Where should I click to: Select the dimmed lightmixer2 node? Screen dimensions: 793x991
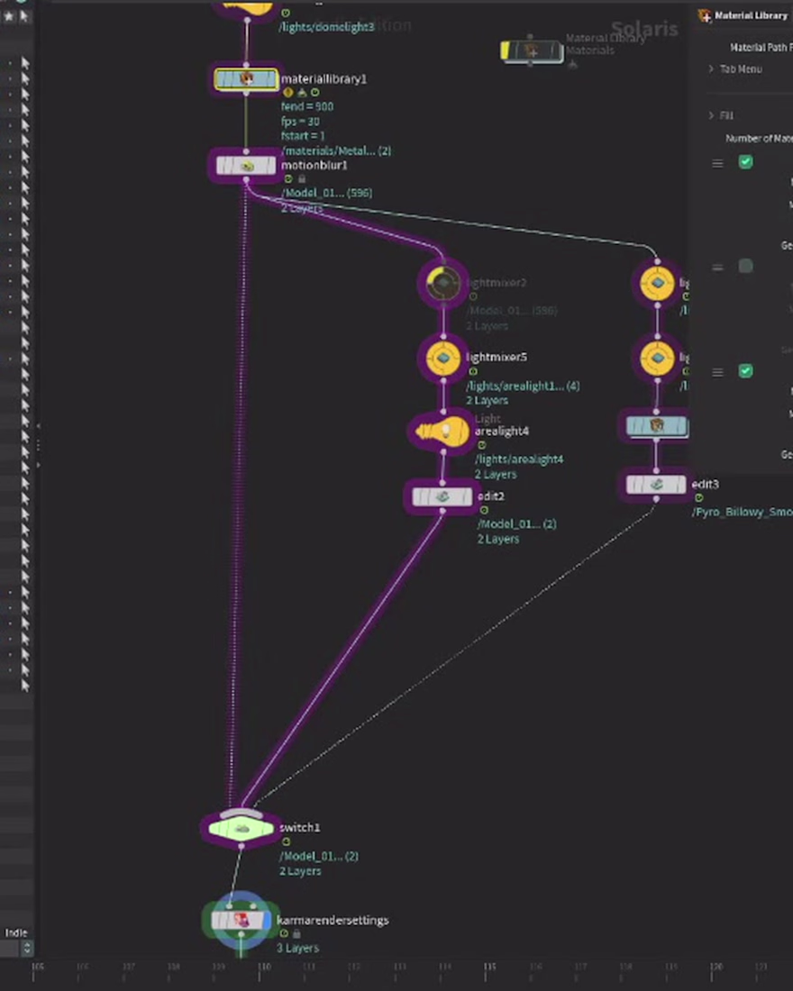click(x=443, y=283)
